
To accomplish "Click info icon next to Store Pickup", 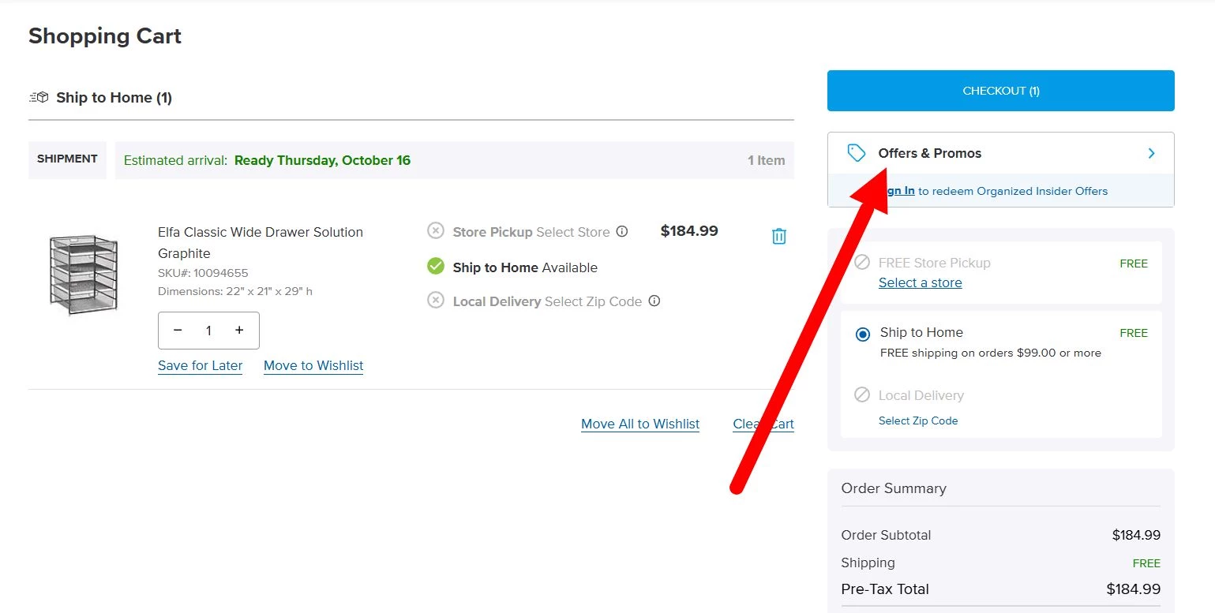I will click(622, 232).
